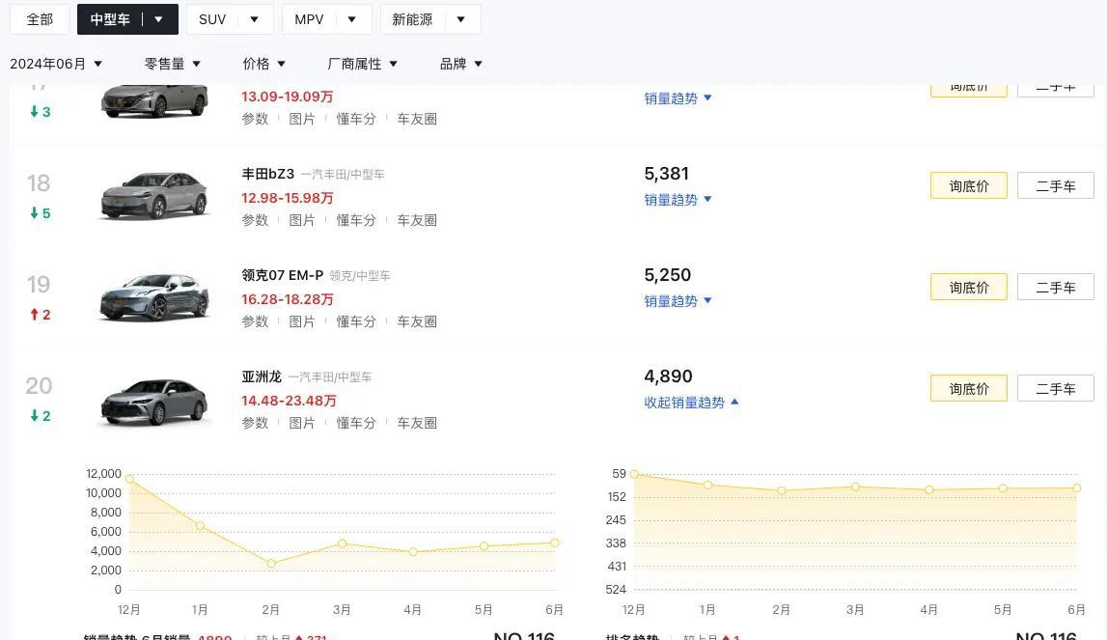
Task: View 懂车分 for 领克07 EM-P
Action: point(356,321)
